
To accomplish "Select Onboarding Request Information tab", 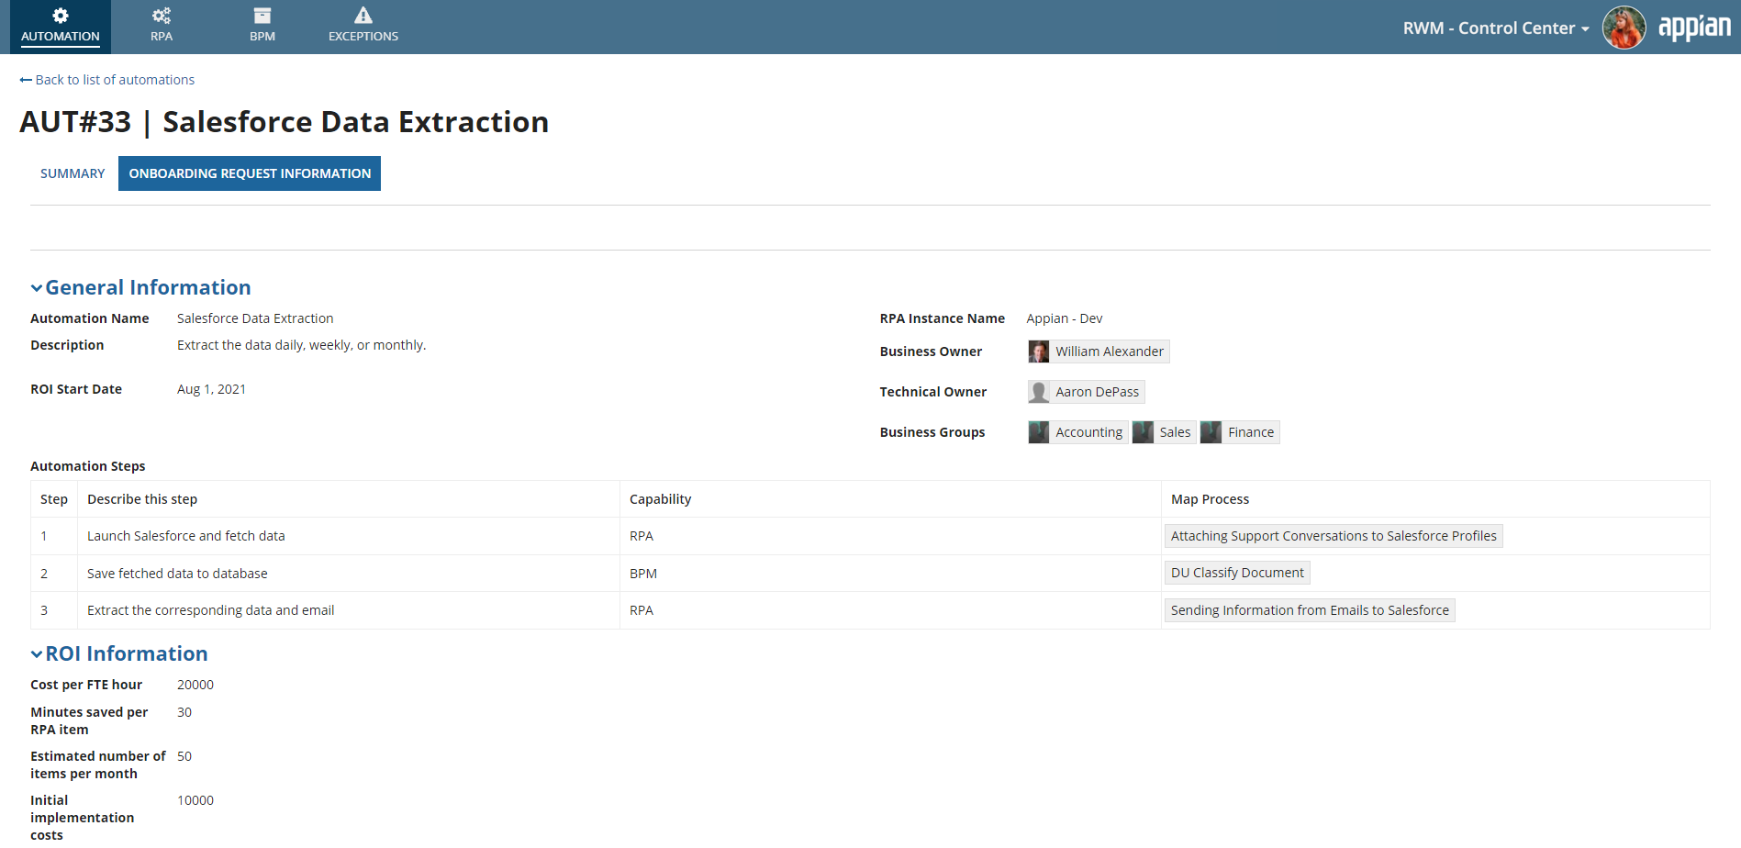I will 250,173.
